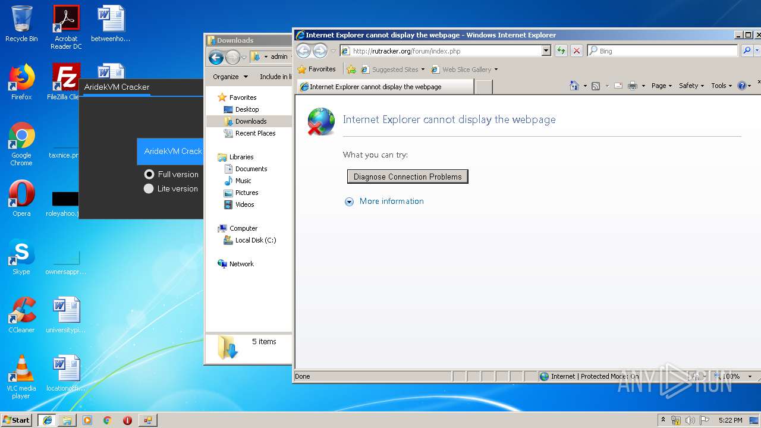Screen dimensions: 761x428
Task: Click Diagnose Connection Problems button
Action: 408,177
